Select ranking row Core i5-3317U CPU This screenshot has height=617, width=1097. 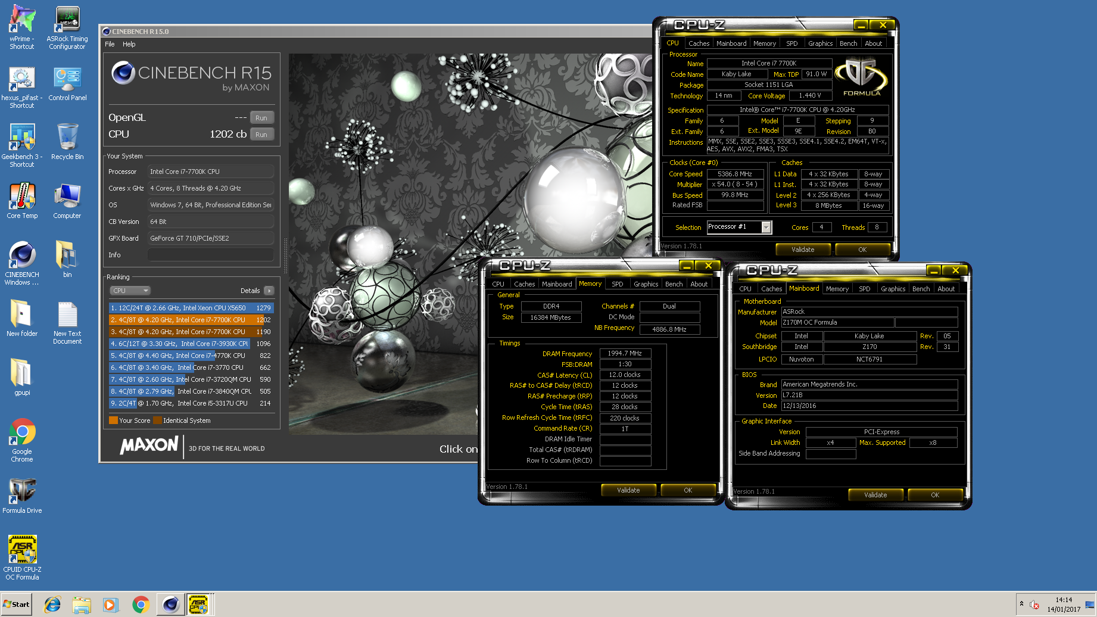pyautogui.click(x=191, y=403)
